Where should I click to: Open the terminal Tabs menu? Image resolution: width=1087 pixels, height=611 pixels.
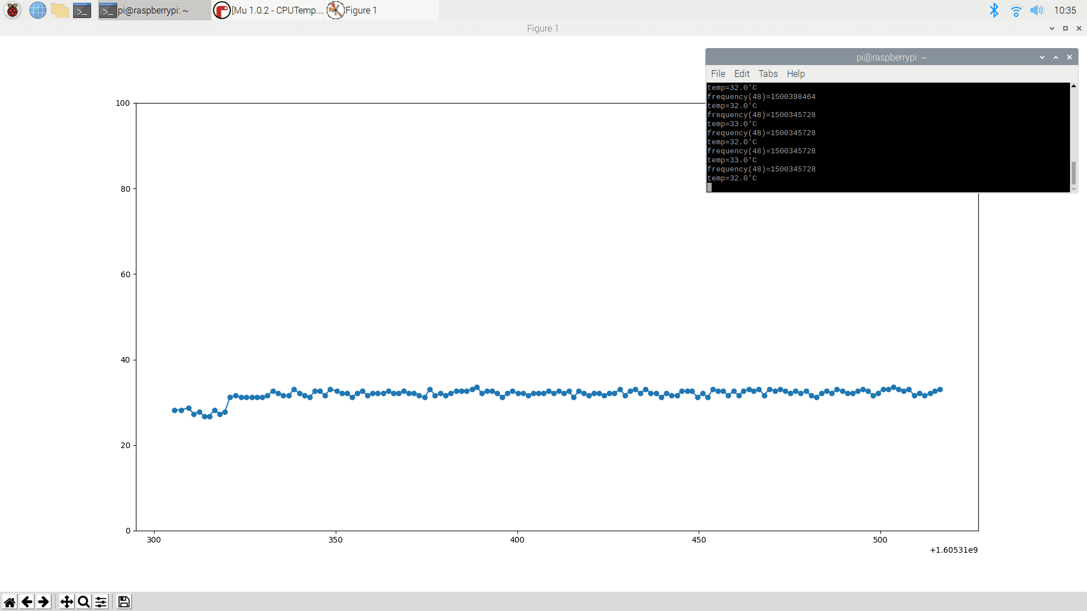click(x=768, y=74)
